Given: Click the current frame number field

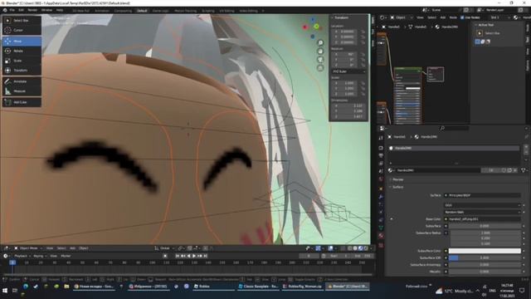Looking at the screenshot, I should 309,256.
